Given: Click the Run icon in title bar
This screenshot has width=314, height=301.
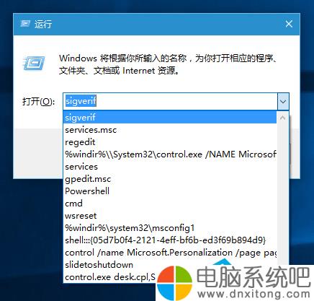Looking at the screenshot, I should (25, 24).
